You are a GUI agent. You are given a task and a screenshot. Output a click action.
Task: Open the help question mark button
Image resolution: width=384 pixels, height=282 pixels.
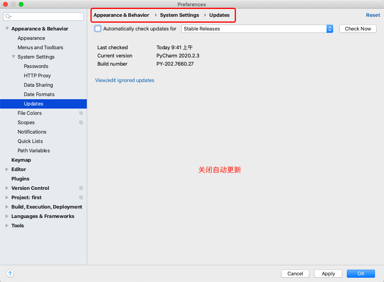[x=10, y=273]
